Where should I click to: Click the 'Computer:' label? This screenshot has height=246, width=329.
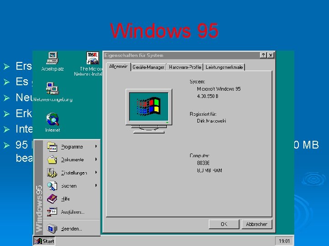tap(199, 156)
